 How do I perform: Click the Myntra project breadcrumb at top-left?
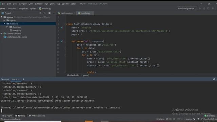point(2,8)
